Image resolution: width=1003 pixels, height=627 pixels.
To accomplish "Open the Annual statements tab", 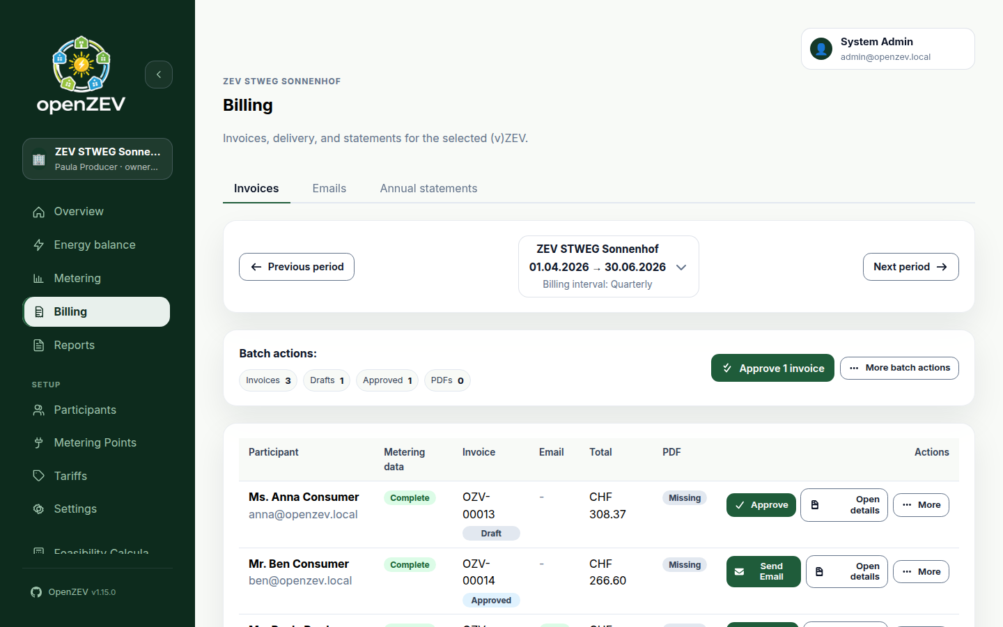I will pyautogui.click(x=428, y=189).
